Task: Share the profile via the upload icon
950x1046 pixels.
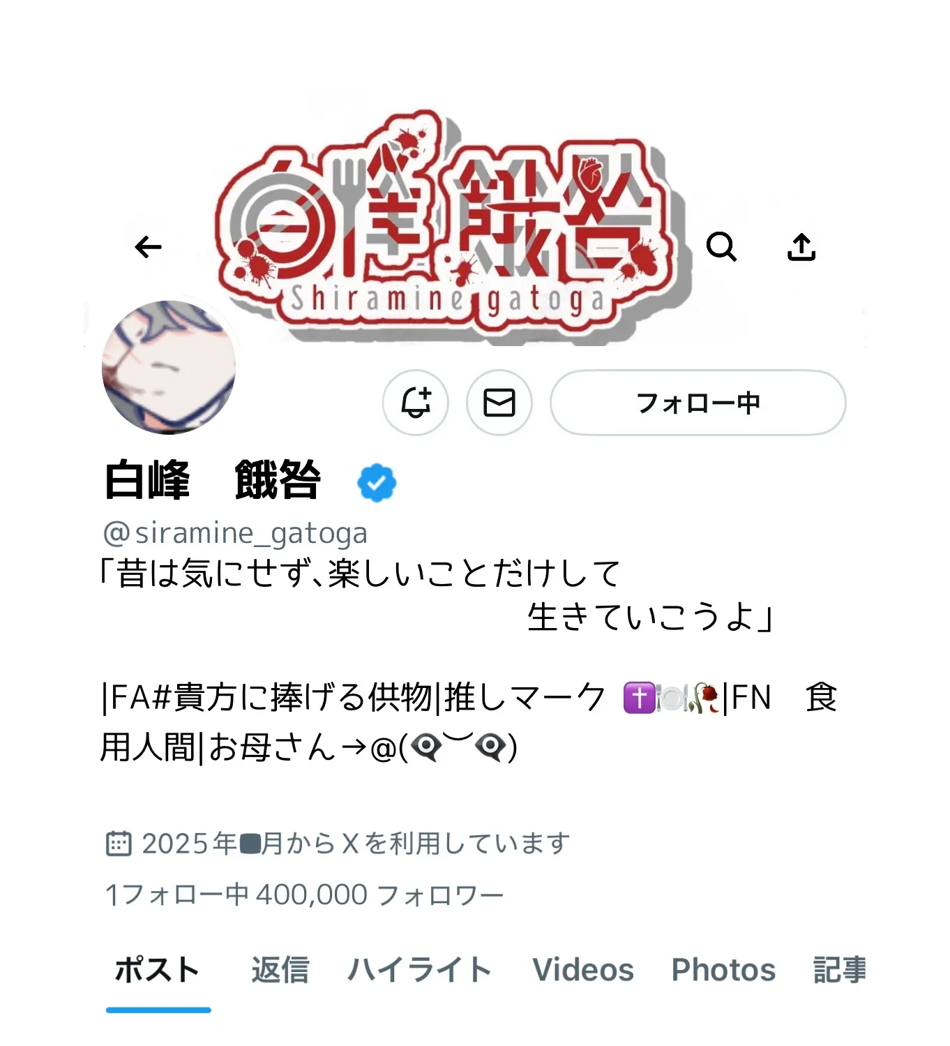Action: pos(801,246)
